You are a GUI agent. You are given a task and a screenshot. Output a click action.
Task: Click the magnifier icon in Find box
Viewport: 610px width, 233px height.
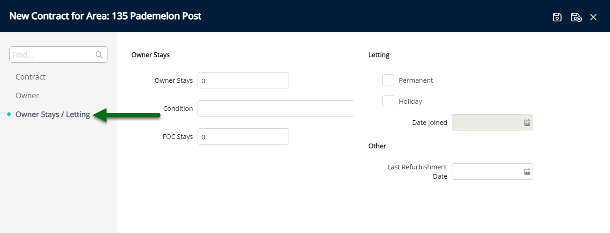99,55
